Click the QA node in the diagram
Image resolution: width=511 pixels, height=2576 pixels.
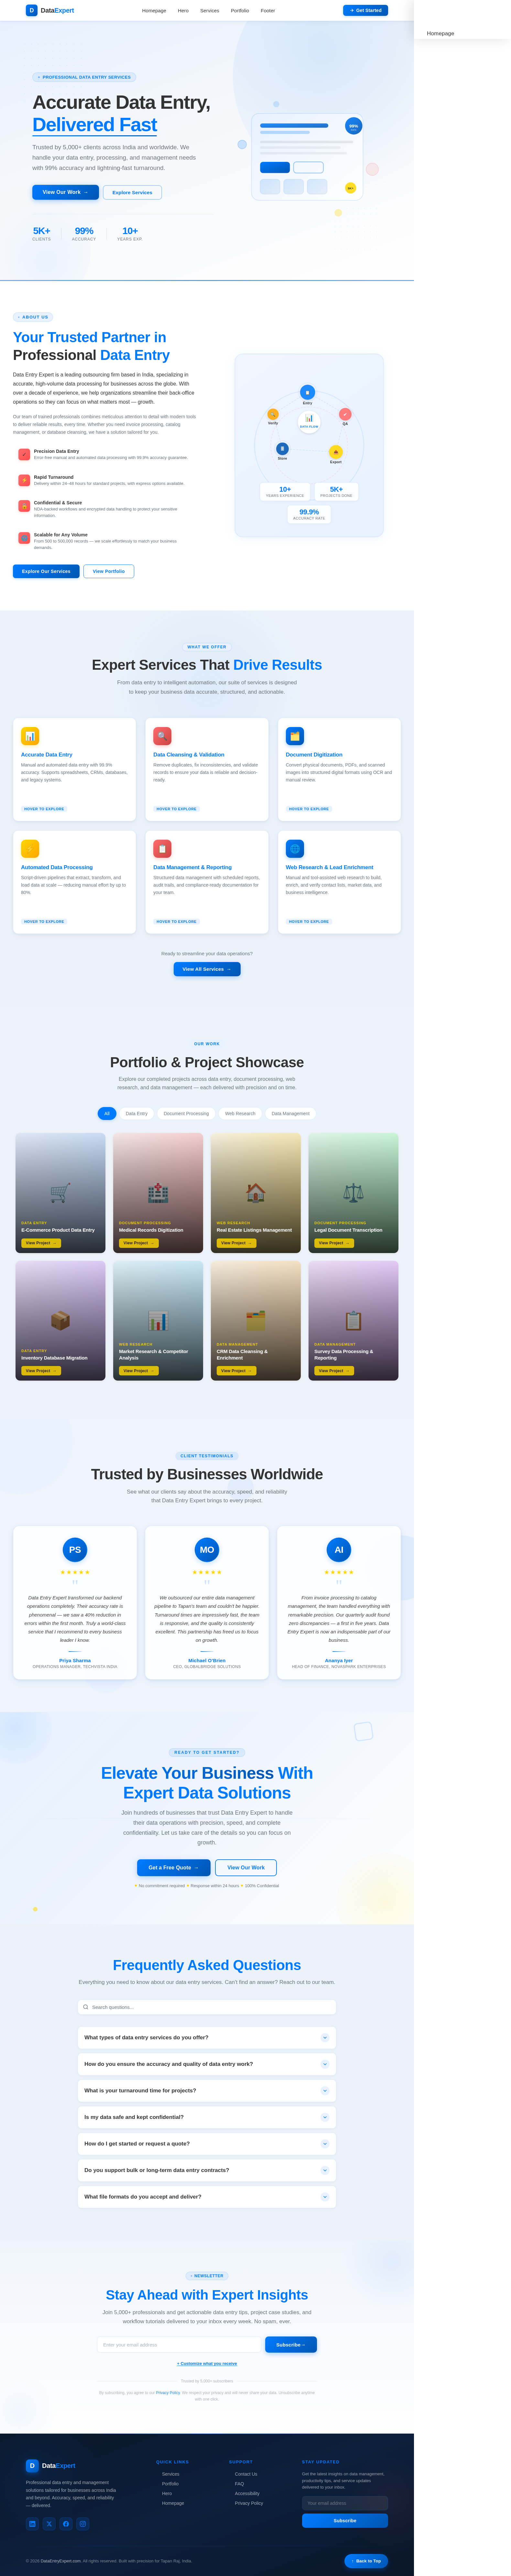(345, 414)
